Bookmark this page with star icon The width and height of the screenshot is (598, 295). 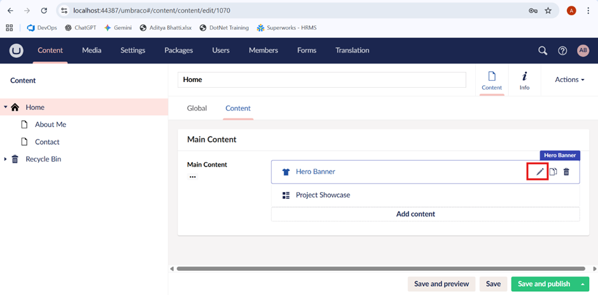pos(548,11)
